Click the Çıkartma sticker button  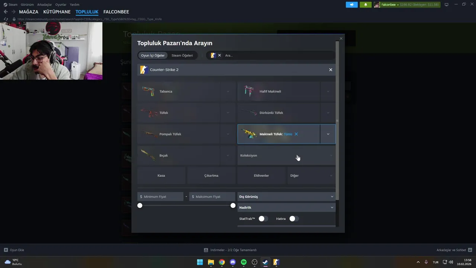211,175
